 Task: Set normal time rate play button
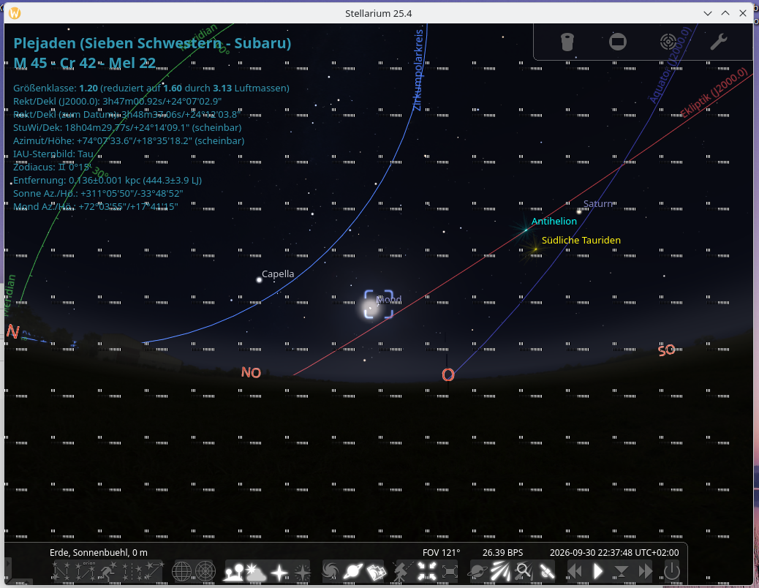tap(598, 572)
